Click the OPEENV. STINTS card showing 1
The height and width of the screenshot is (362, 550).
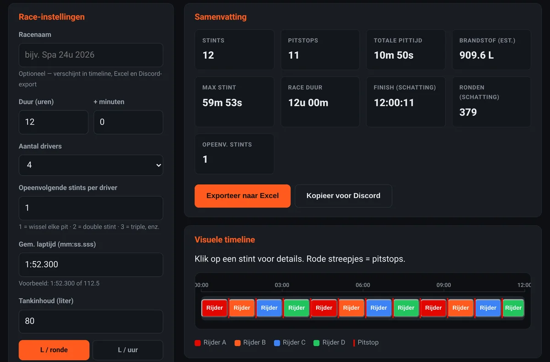pyautogui.click(x=235, y=154)
